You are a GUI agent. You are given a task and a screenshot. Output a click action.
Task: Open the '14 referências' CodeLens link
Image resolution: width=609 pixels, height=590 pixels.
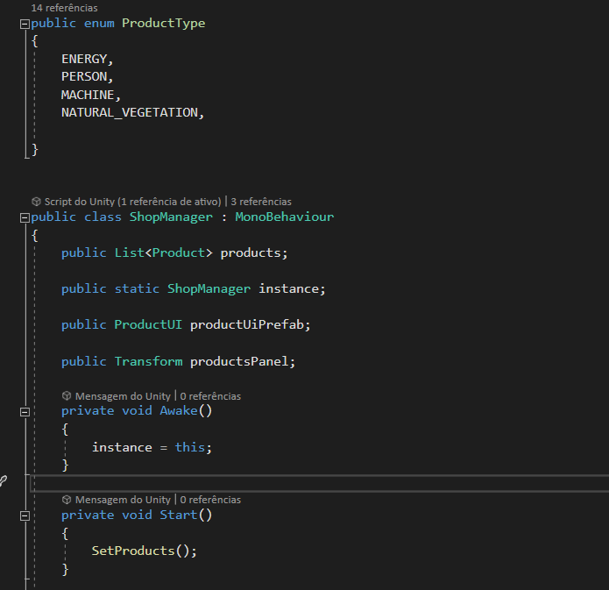coord(65,8)
